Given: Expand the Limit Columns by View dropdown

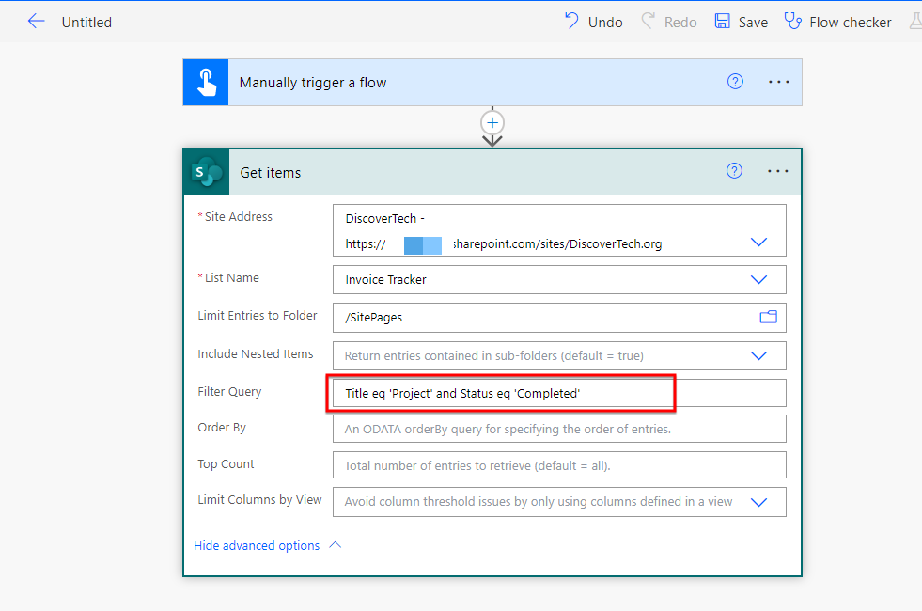Looking at the screenshot, I should pyautogui.click(x=758, y=502).
